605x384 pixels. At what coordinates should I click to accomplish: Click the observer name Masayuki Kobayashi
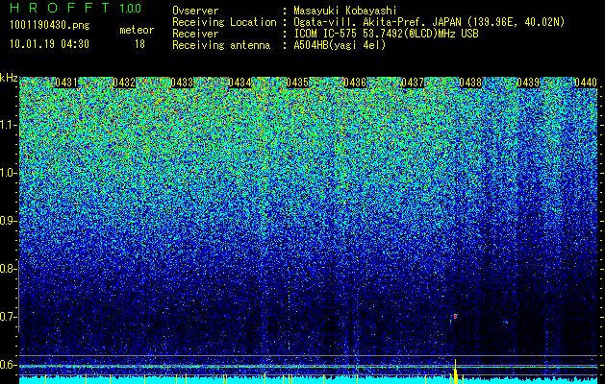[x=344, y=11]
